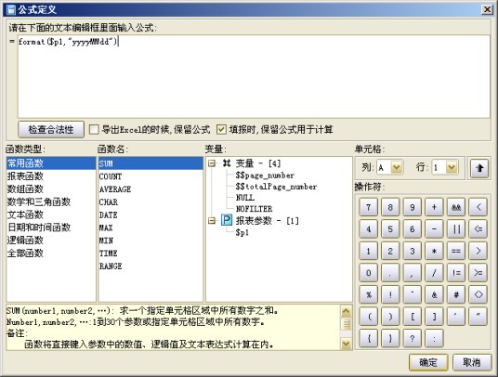The image size is (498, 377).
Task: Collapse the 变量 tree node
Action: click(x=212, y=163)
